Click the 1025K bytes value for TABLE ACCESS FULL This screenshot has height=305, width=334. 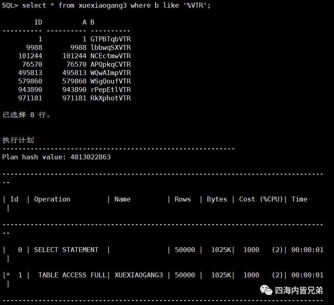click(221, 275)
